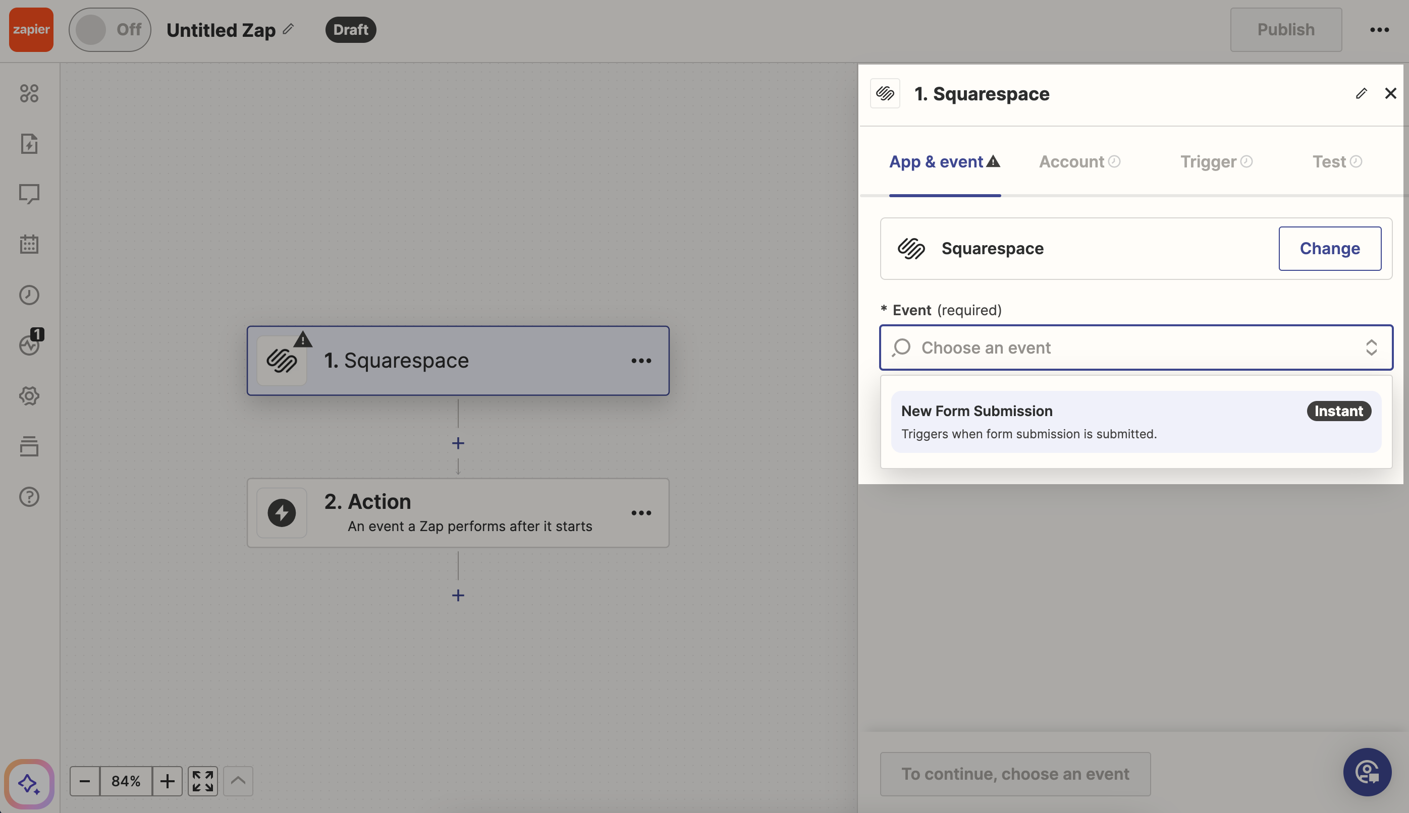The width and height of the screenshot is (1409, 813).
Task: Select the 2. Action step card
Action: (x=458, y=512)
